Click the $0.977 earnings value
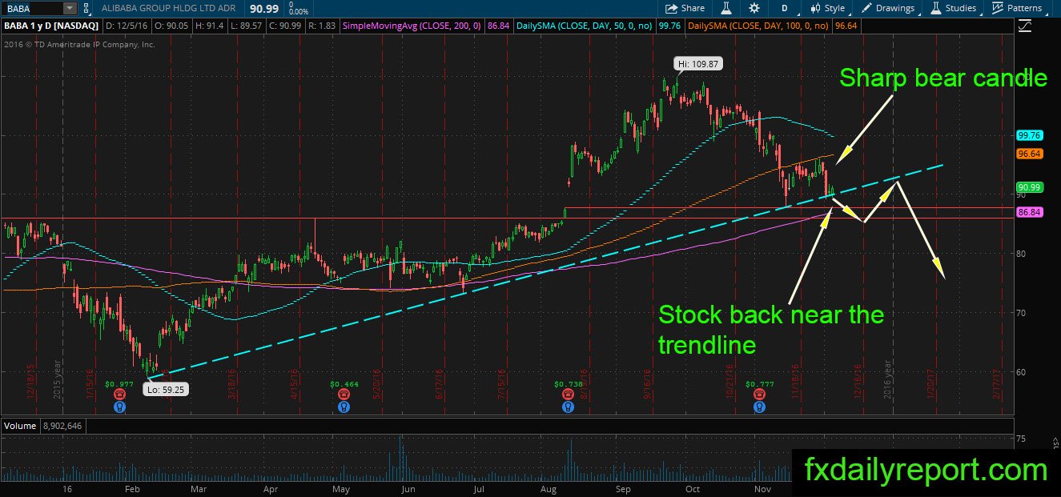 119,383
